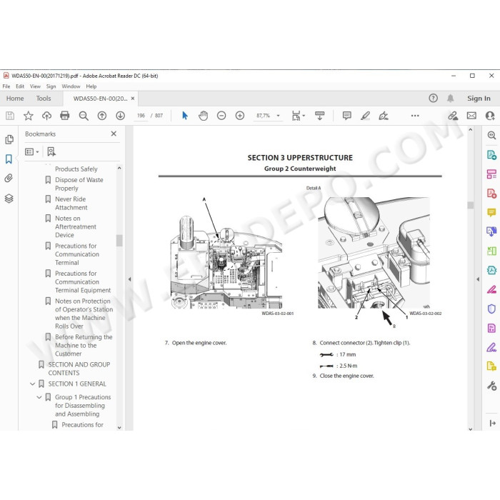The image size is (500, 500).
Task: Share a link to file
Action: 453,116
